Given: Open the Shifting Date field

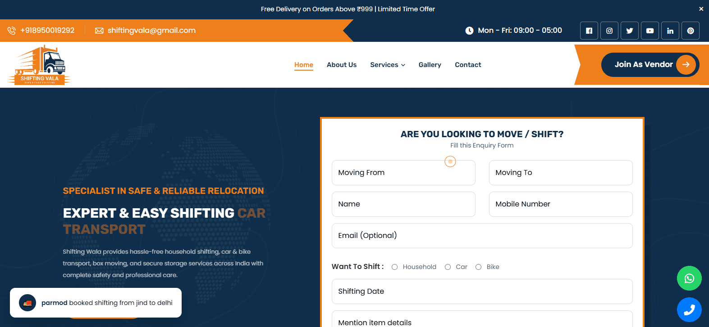Looking at the screenshot, I should 482,291.
